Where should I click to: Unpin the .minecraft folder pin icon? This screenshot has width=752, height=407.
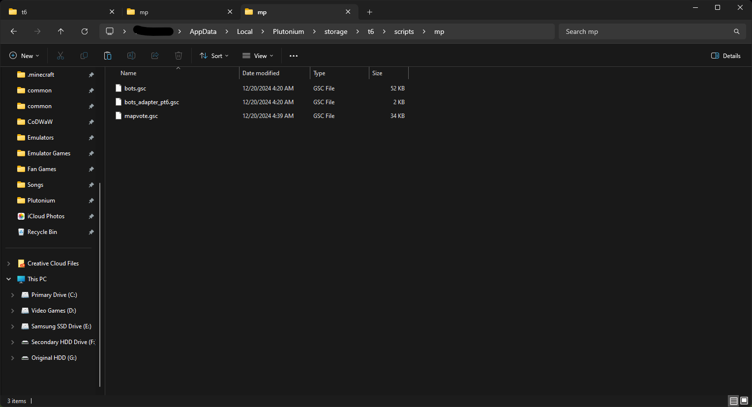point(91,75)
